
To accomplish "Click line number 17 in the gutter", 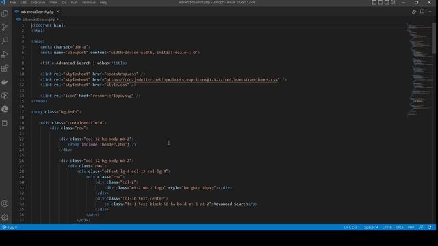I will click(22, 112).
